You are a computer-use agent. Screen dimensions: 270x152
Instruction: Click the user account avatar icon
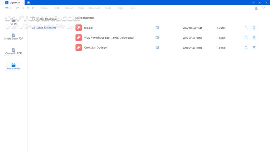256,8
